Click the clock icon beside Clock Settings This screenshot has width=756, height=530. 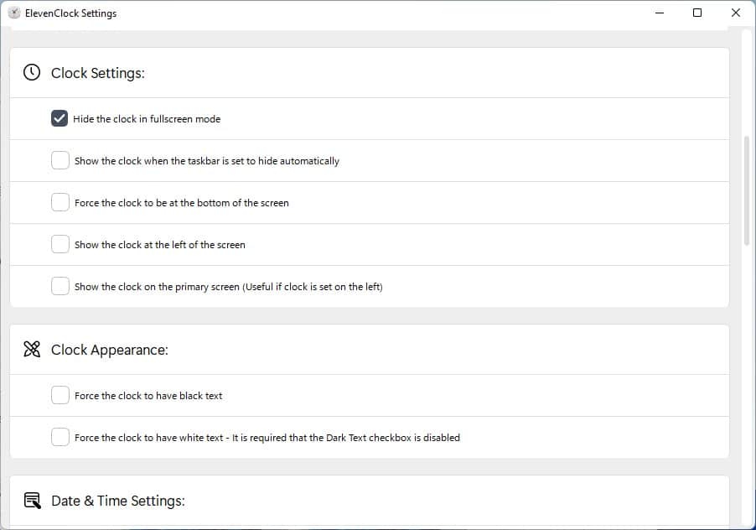pyautogui.click(x=32, y=73)
